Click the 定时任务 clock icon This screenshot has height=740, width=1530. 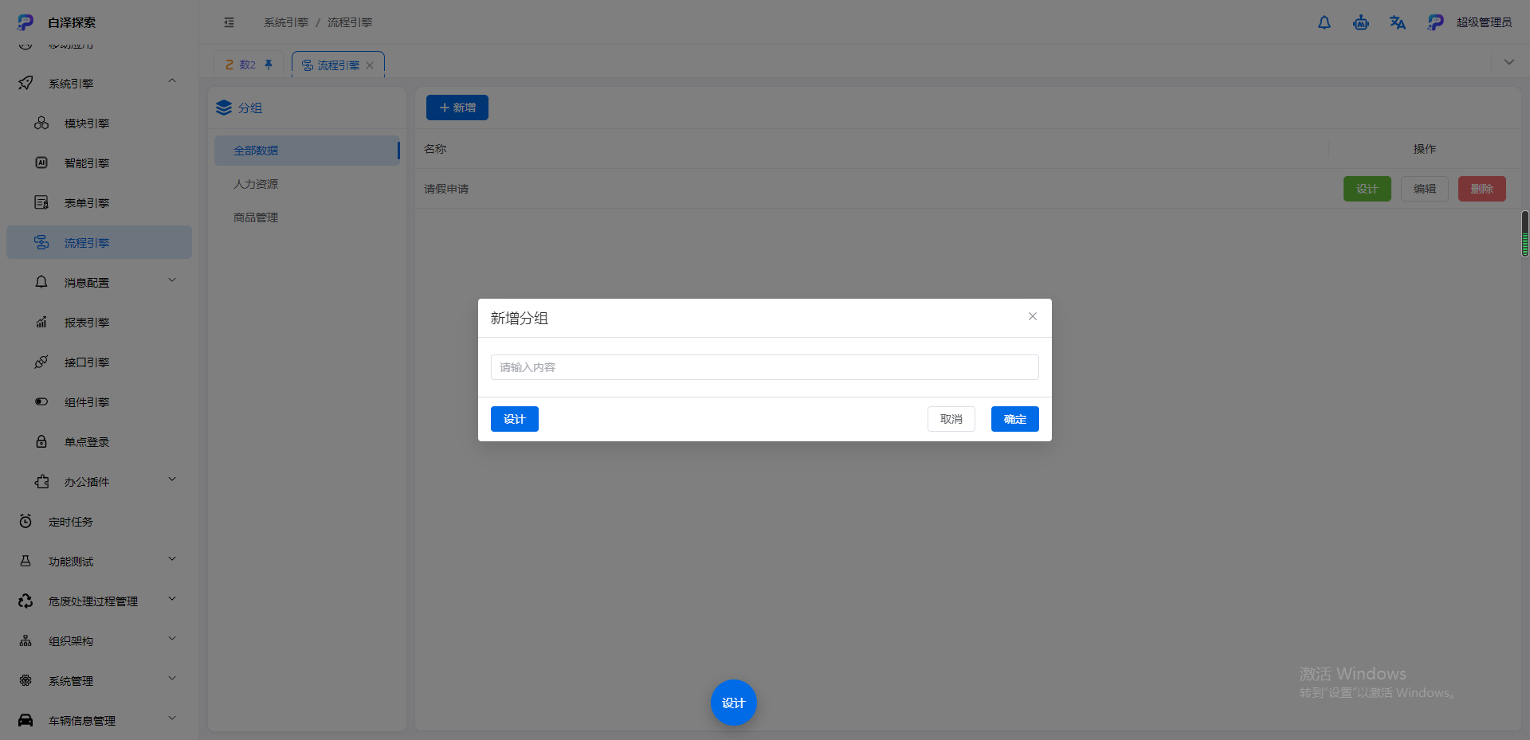[25, 521]
